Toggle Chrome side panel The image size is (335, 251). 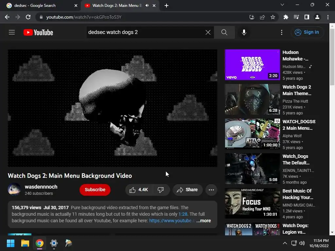(307, 17)
